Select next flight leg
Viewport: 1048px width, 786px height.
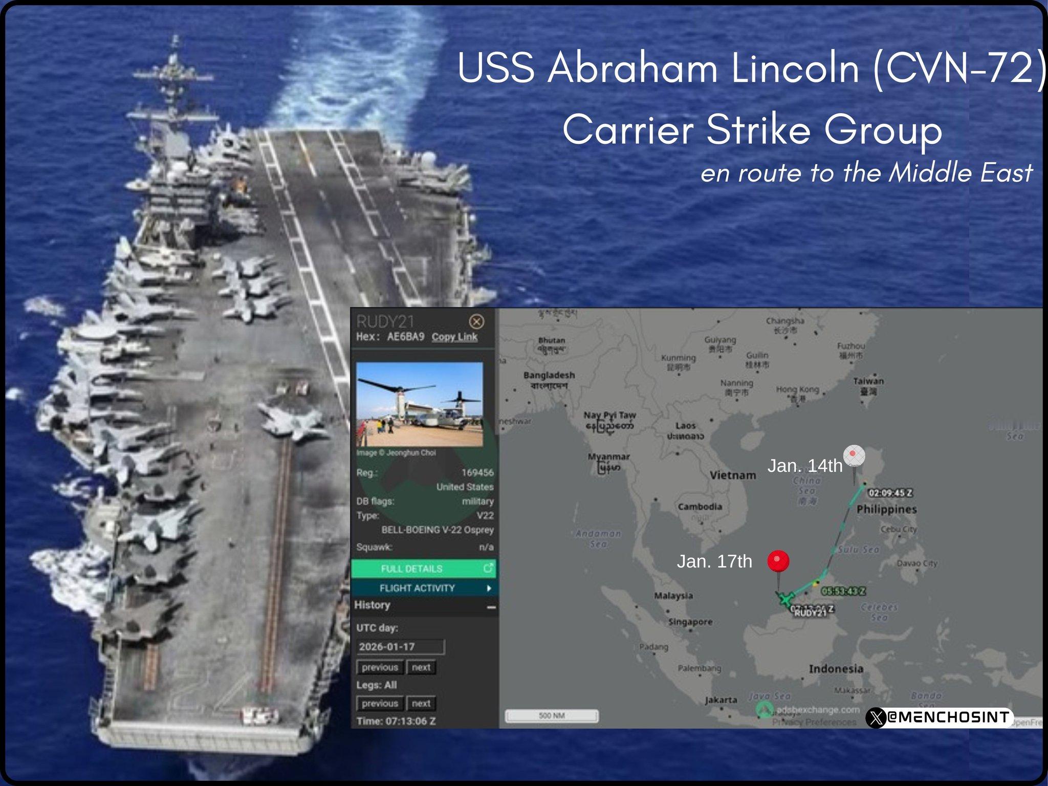tap(421, 704)
